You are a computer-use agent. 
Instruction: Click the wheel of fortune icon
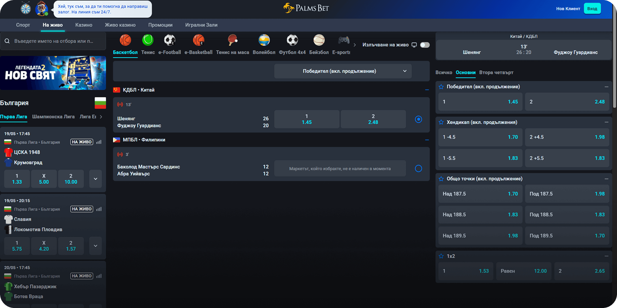tap(26, 9)
